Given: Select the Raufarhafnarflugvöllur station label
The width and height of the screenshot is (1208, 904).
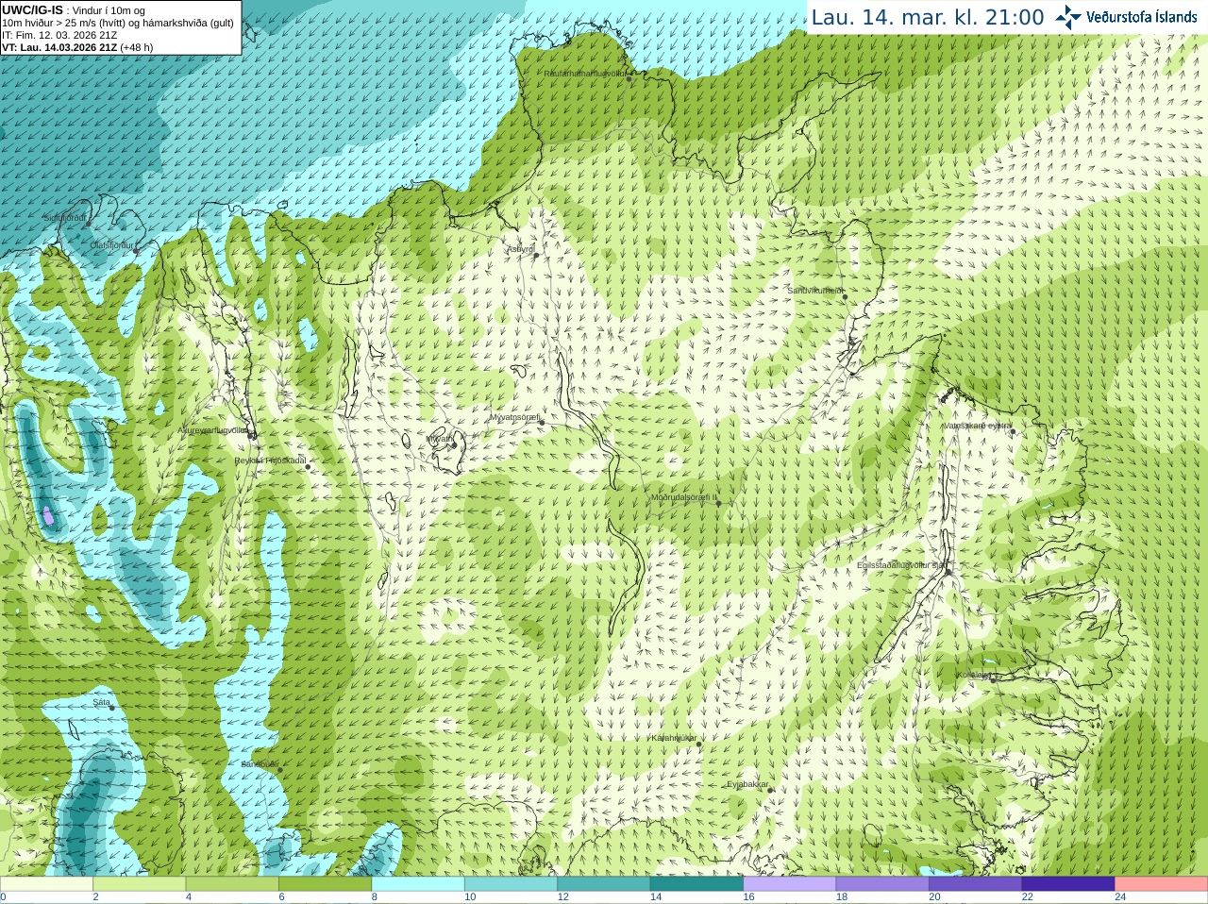Looking at the screenshot, I should click(x=585, y=74).
